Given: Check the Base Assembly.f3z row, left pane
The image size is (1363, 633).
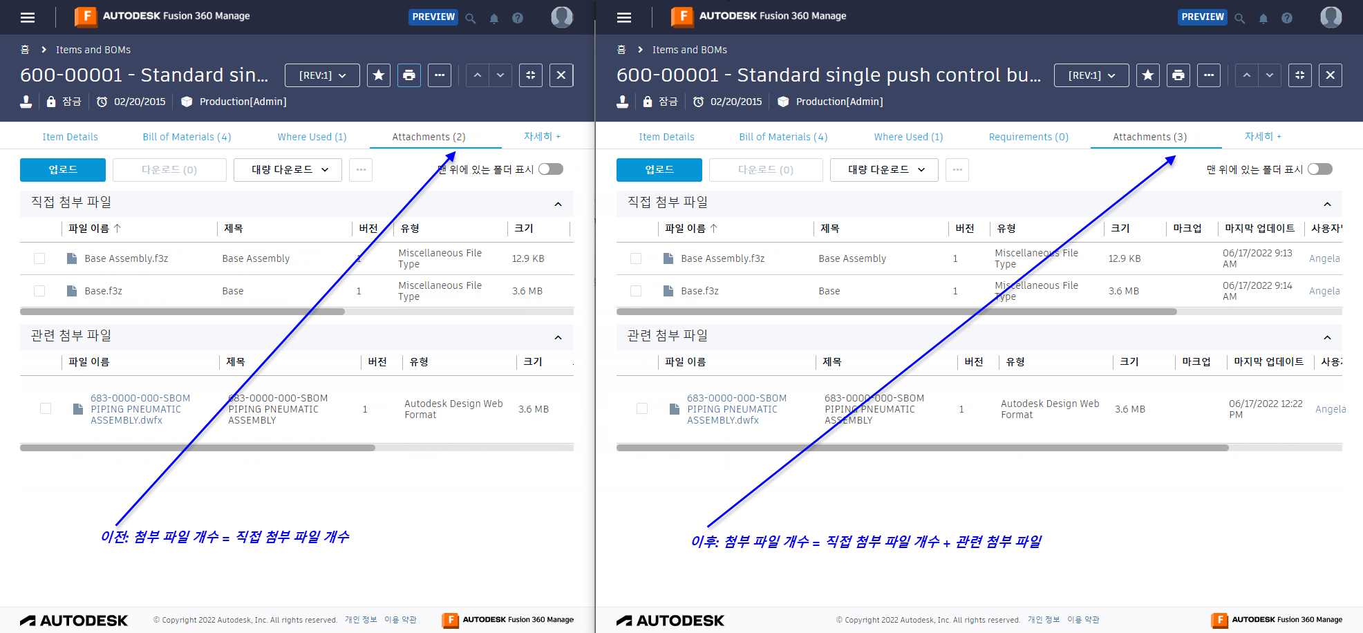Looking at the screenshot, I should pyautogui.click(x=39, y=258).
